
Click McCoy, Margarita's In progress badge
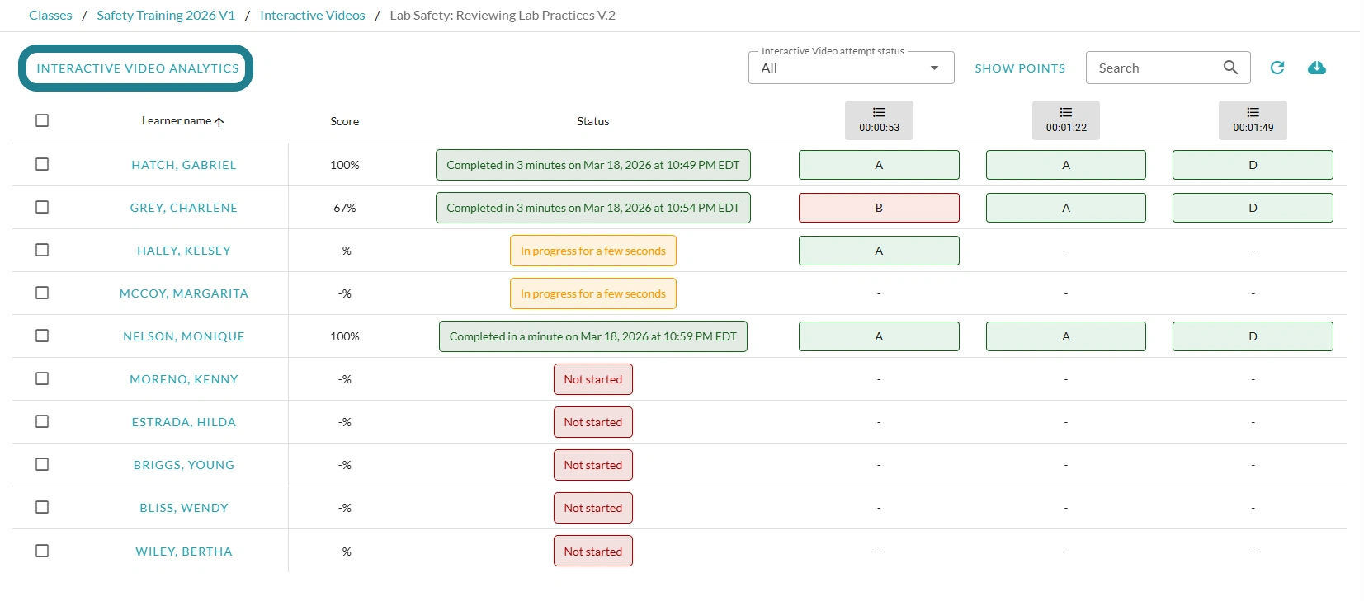pyautogui.click(x=593, y=293)
